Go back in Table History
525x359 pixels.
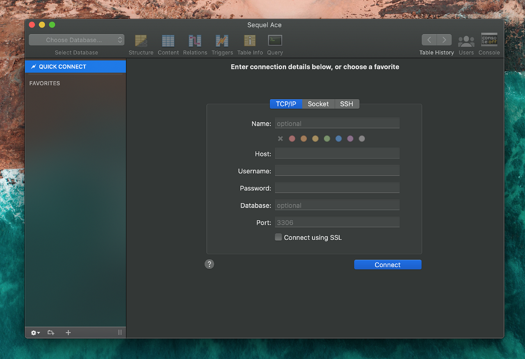pos(429,40)
